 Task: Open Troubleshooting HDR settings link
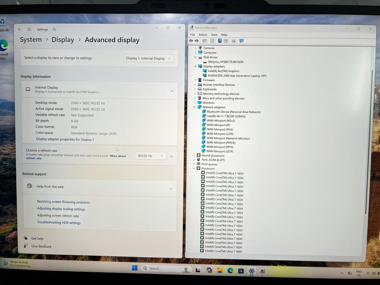59,222
